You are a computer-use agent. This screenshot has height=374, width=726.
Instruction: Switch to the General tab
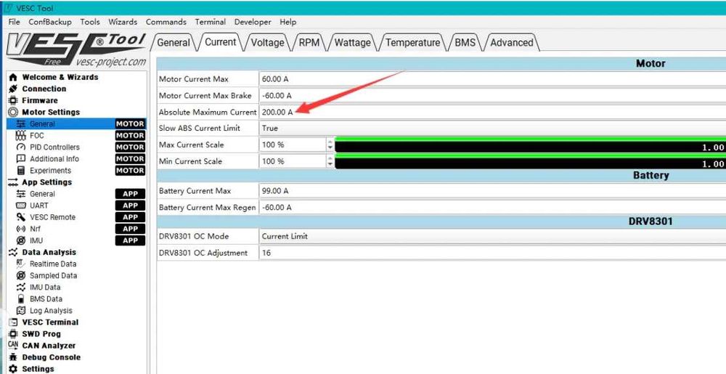coord(174,43)
